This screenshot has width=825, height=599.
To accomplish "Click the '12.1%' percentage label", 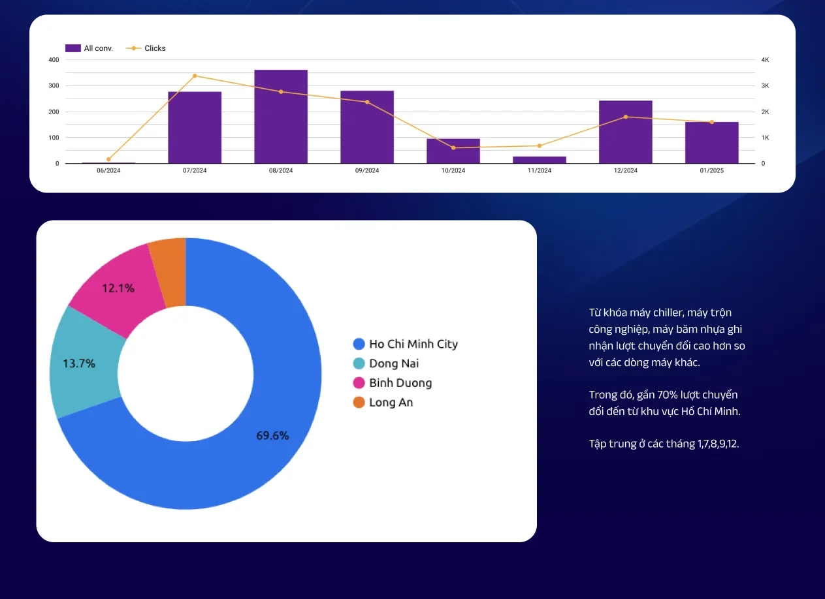I will (118, 287).
